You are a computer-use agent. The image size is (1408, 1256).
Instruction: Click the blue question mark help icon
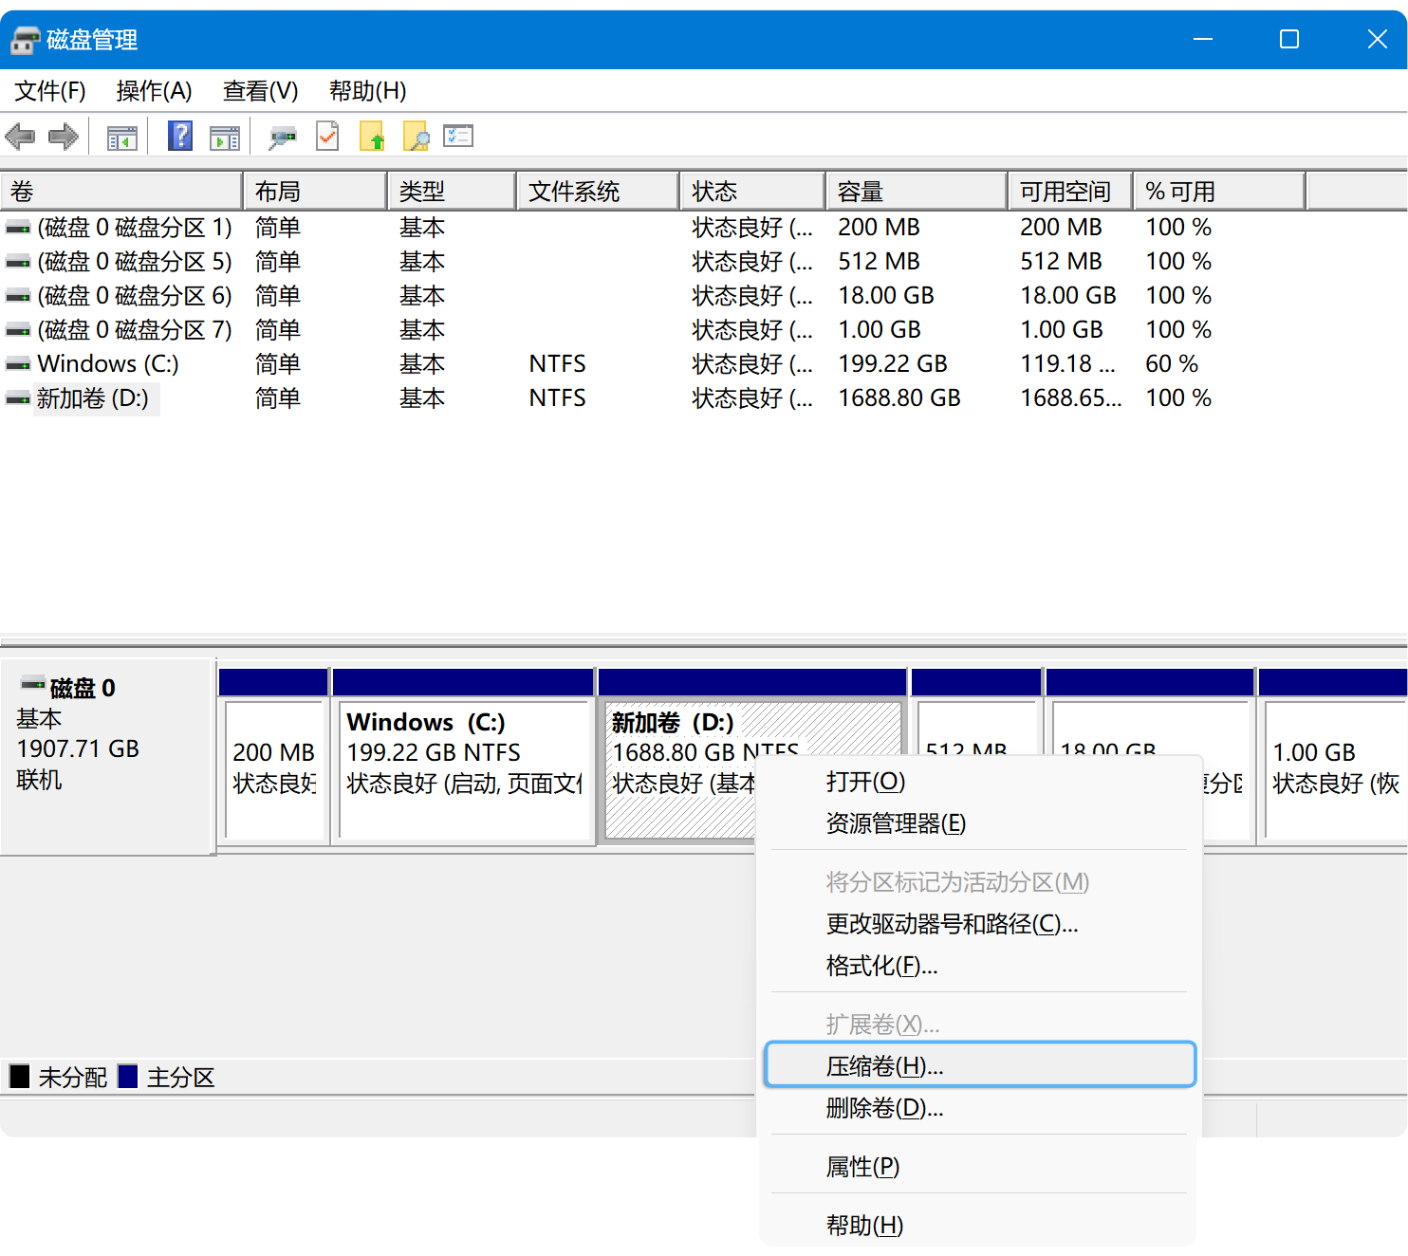[x=179, y=137]
